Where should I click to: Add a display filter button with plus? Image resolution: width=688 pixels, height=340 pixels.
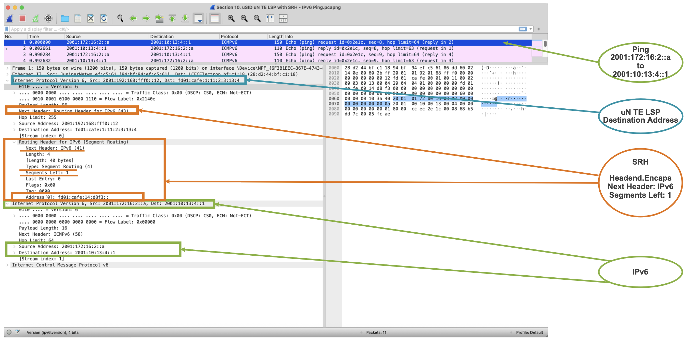(539, 29)
